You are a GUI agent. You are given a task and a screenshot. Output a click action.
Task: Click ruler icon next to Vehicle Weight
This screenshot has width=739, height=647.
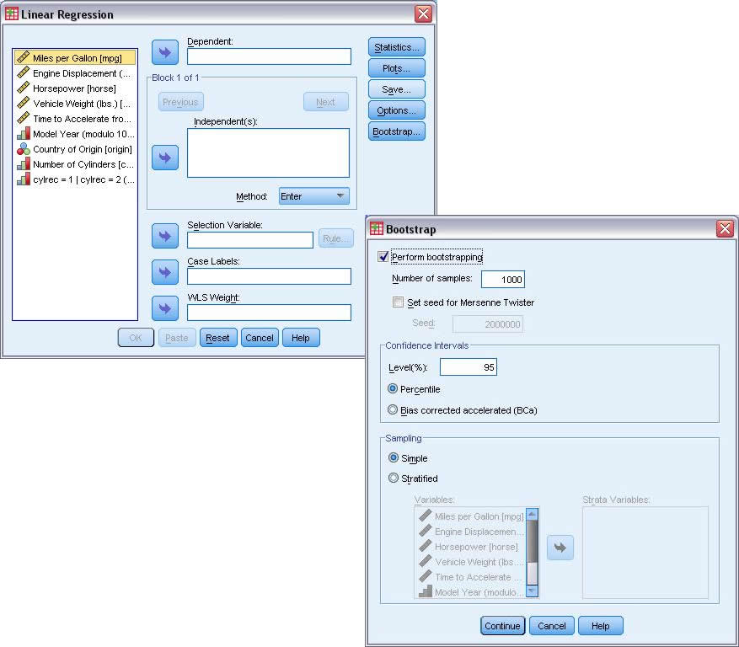point(23,103)
